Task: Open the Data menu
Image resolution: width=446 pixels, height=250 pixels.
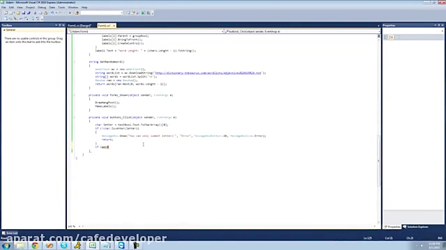Action: 52,7
